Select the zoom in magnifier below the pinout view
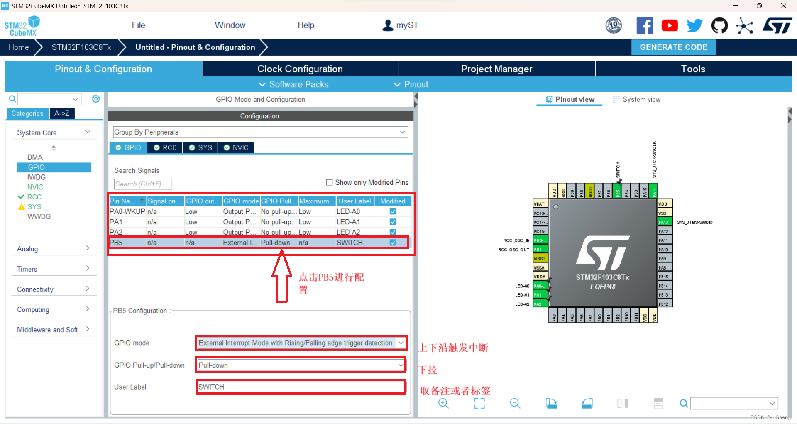This screenshot has height=424, width=797. coord(443,403)
